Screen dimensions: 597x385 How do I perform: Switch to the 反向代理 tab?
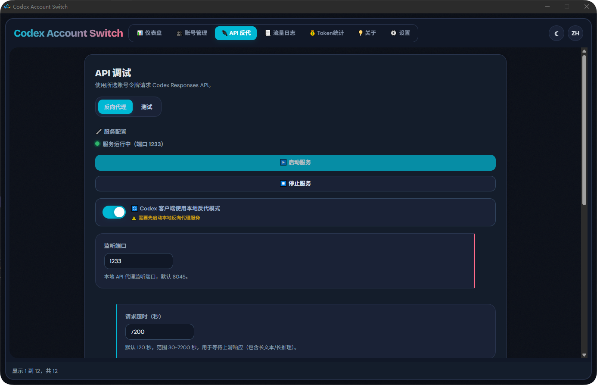pyautogui.click(x=115, y=106)
